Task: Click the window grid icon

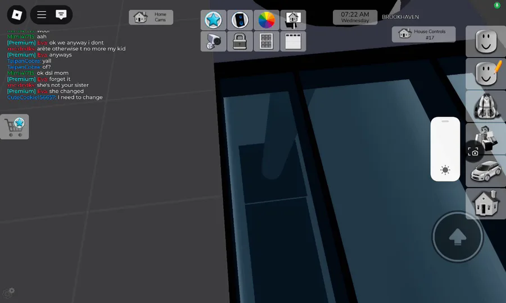Action: coord(266,41)
